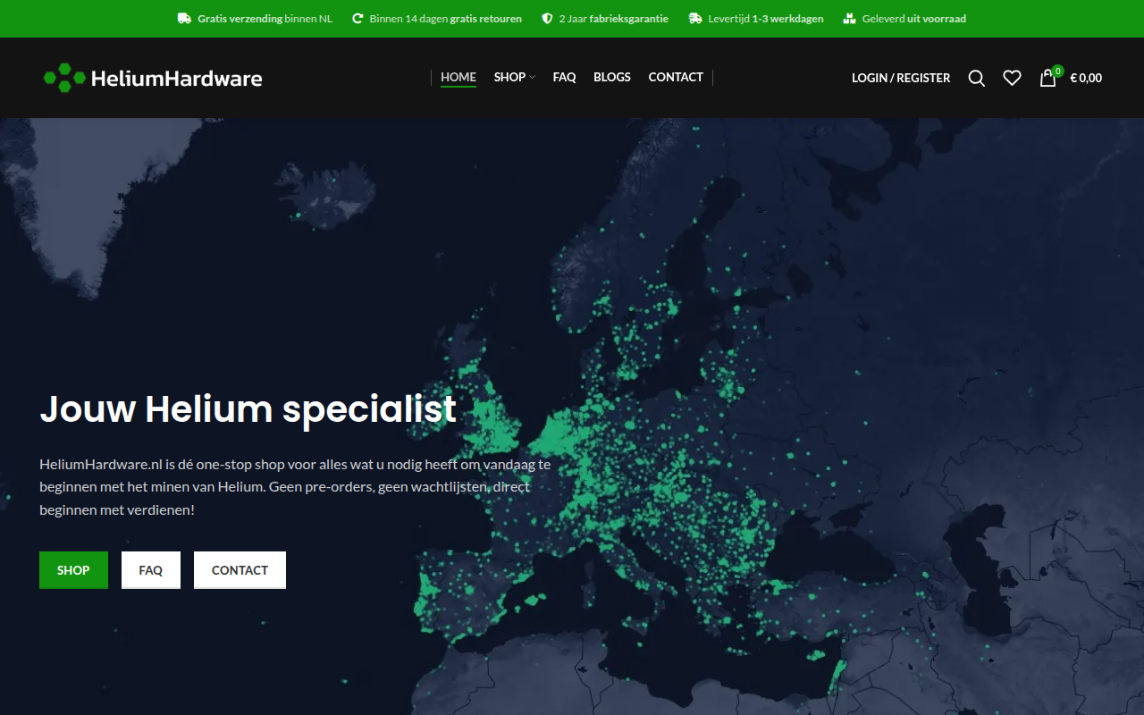Open the wishlist heart icon

tap(1012, 79)
